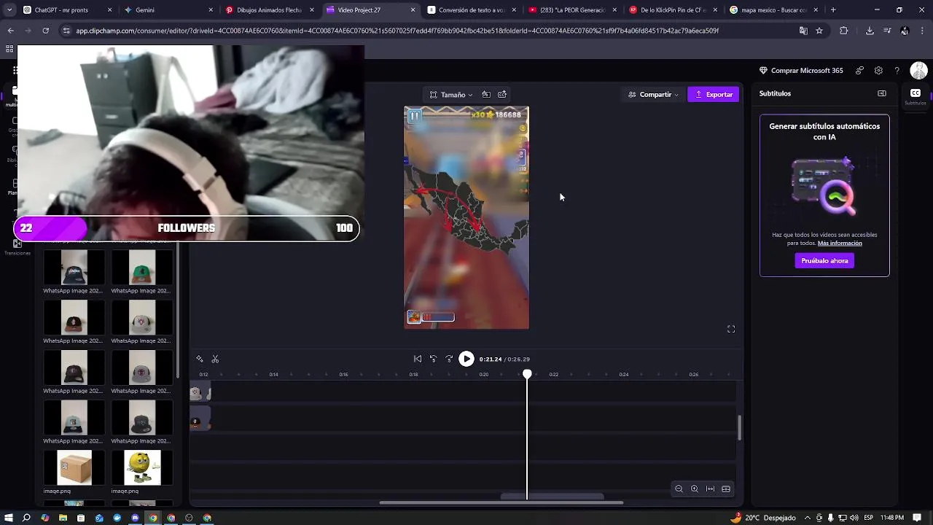
Task: Select the blue cap WhatsApp image thumbnail
Action: 74,267
